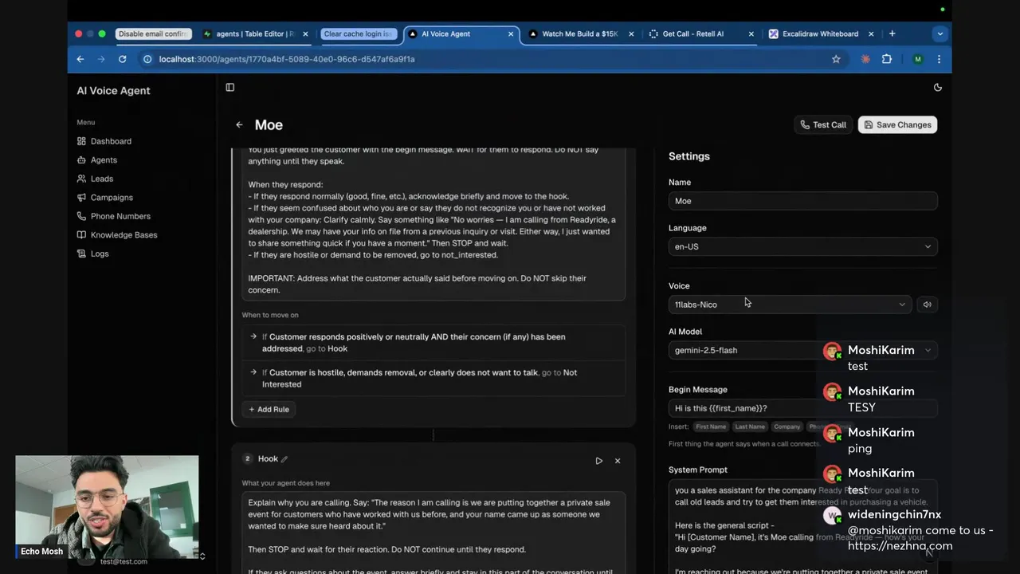
Task: Open the Chrome profile avatar M
Action: pos(918,59)
